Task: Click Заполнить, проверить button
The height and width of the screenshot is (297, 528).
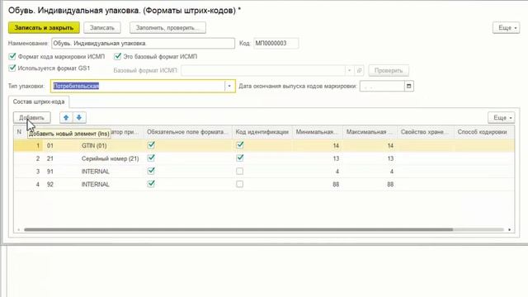Action: click(x=167, y=27)
